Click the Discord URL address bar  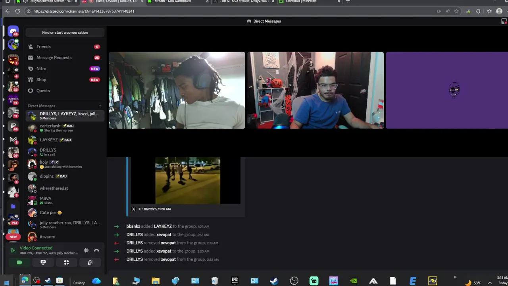[230, 11]
